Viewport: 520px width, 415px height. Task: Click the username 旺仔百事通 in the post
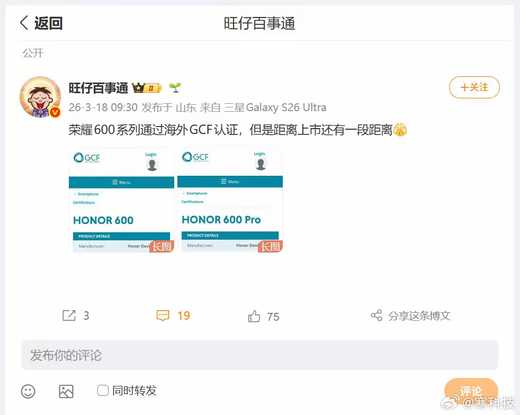click(x=98, y=88)
